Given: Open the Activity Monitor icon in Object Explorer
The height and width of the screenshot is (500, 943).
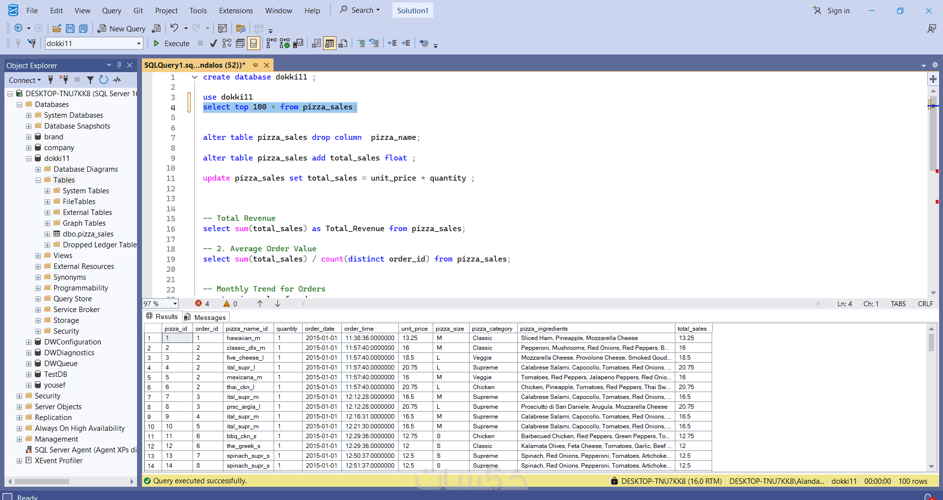Looking at the screenshot, I should tap(117, 80).
